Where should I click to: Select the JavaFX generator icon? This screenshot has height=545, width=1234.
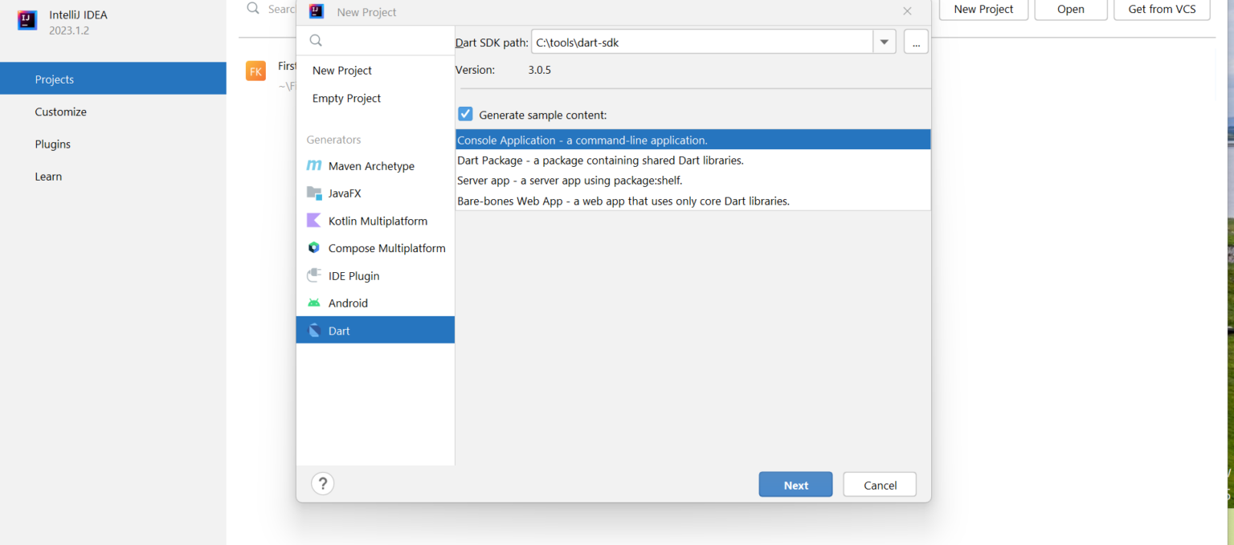click(x=314, y=193)
